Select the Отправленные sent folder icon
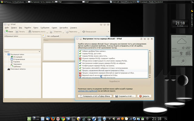The height and width of the screenshot is (121, 194). click(x=12, y=59)
